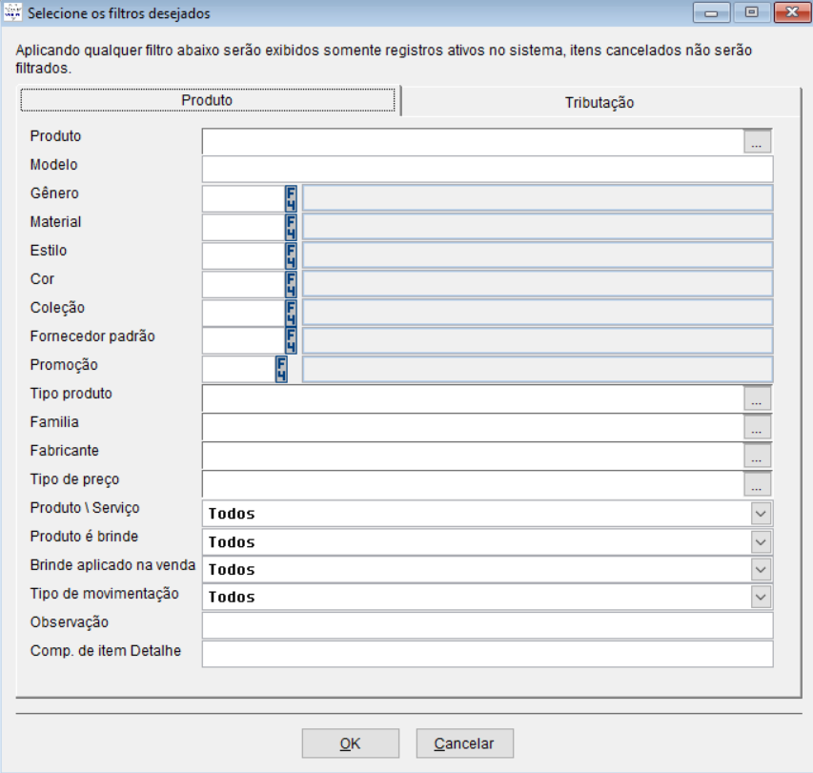Open the ellipsis browse for Tipo produto
813x773 pixels.
(757, 398)
